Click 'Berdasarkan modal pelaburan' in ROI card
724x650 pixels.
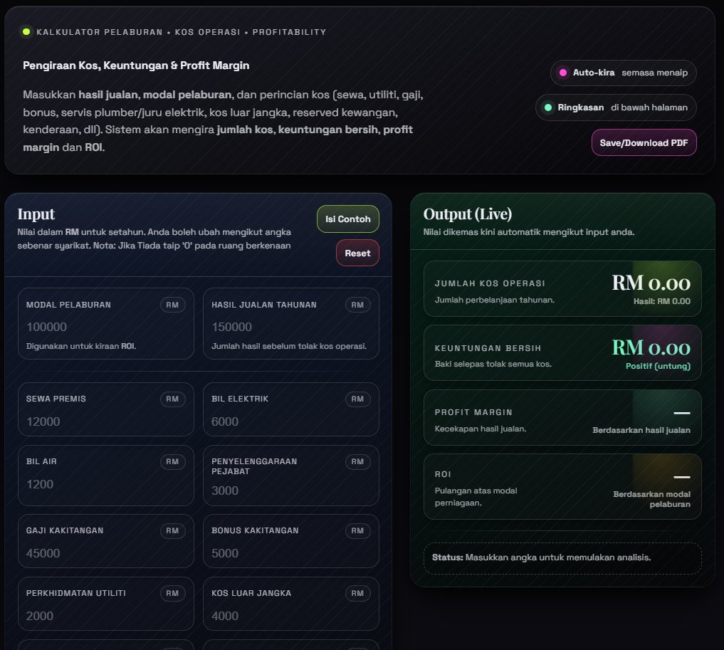click(651, 499)
